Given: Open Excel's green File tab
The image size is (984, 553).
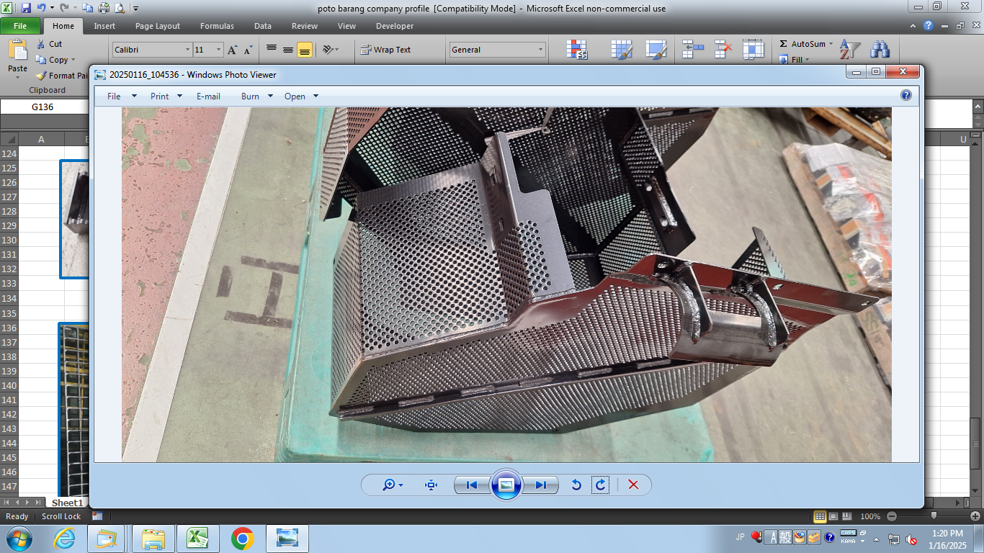Looking at the screenshot, I should pos(21,26).
